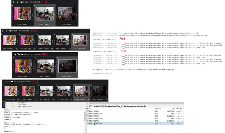Click the Preview panel vertical scrollbar
The height and width of the screenshot is (133, 225).
click(x=85, y=116)
